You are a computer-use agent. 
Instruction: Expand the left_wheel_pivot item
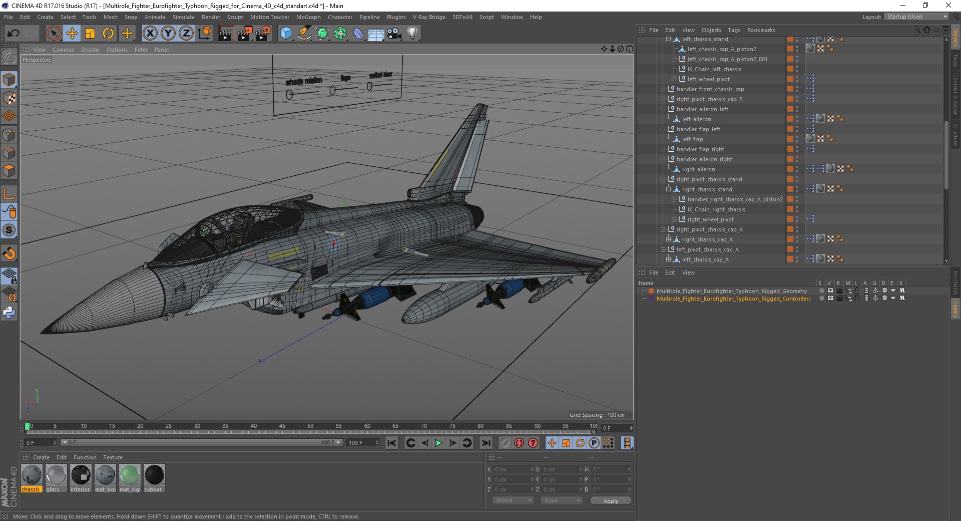(x=674, y=79)
